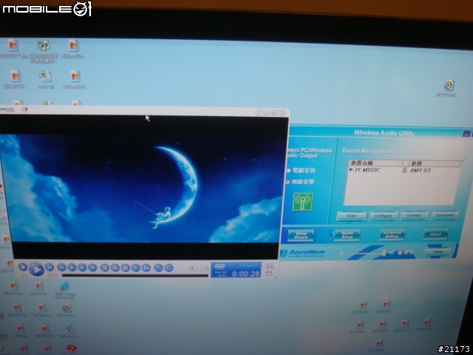
Task: Open Advanced Setting
Action: (x=392, y=234)
